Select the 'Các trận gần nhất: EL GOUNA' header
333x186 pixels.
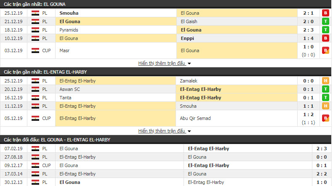(x=165, y=4)
